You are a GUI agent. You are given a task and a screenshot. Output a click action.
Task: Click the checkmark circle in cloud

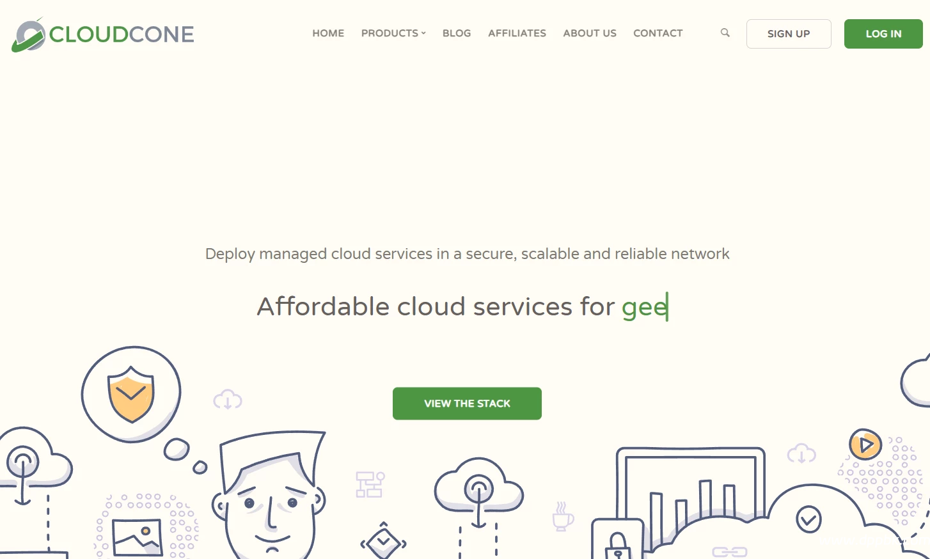(808, 519)
